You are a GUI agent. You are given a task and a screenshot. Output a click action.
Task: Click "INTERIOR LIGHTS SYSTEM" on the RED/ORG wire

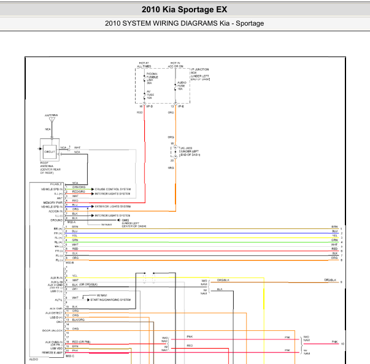click(112, 194)
